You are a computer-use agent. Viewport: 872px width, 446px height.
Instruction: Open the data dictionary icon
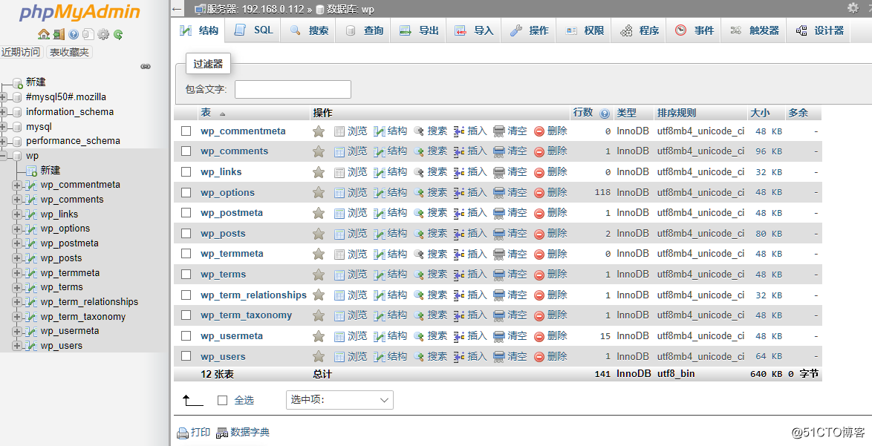click(x=222, y=433)
